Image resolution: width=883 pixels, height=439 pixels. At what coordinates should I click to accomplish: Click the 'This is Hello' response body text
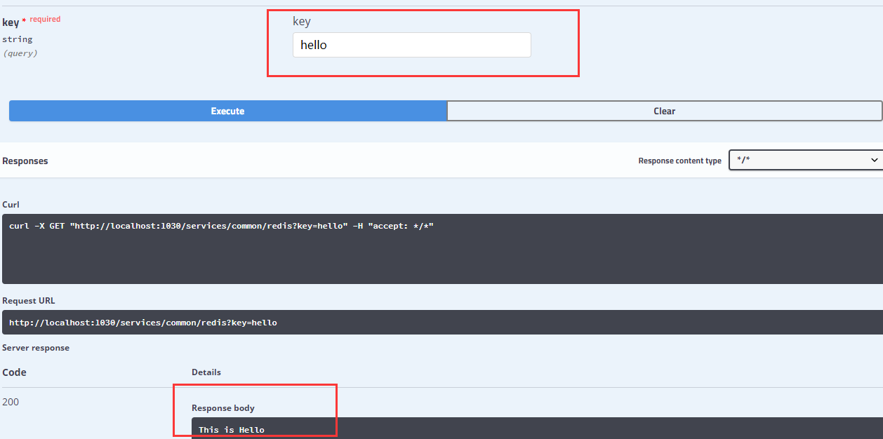pyautogui.click(x=231, y=429)
